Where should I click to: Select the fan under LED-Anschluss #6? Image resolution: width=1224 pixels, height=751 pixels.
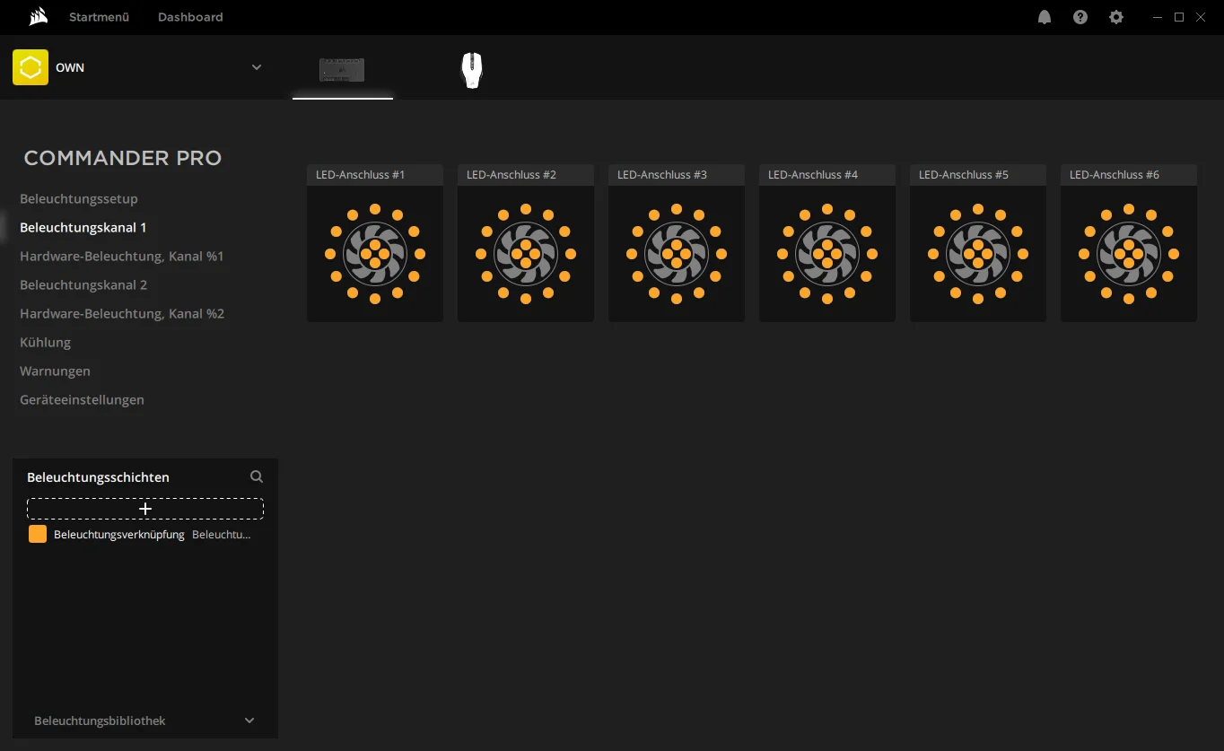[x=1129, y=254]
